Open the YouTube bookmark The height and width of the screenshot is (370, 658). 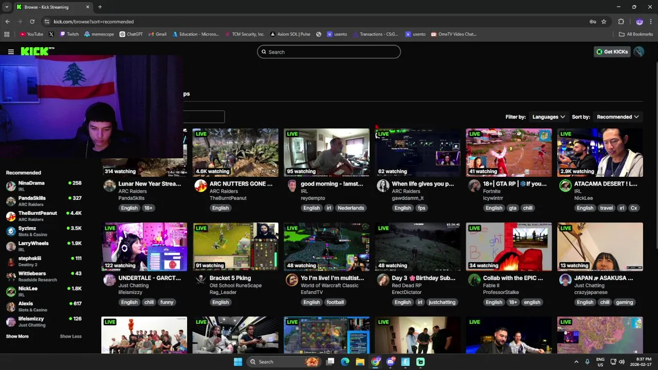(x=31, y=34)
